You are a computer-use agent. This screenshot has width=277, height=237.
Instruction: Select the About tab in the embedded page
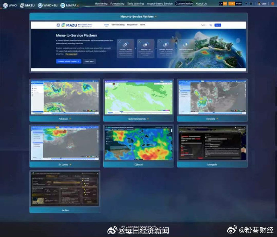[x=143, y=25]
